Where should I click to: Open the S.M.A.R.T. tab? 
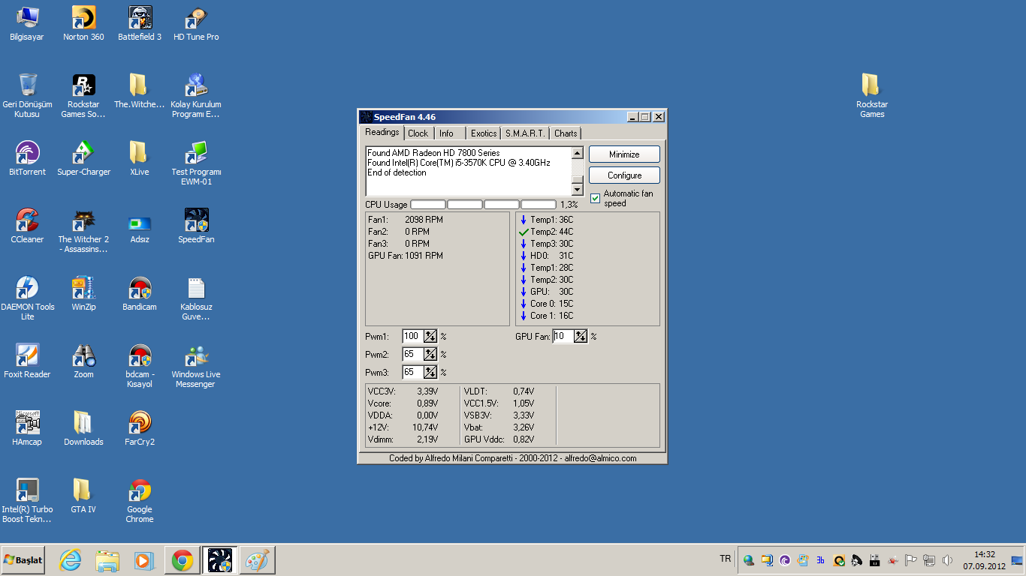525,133
